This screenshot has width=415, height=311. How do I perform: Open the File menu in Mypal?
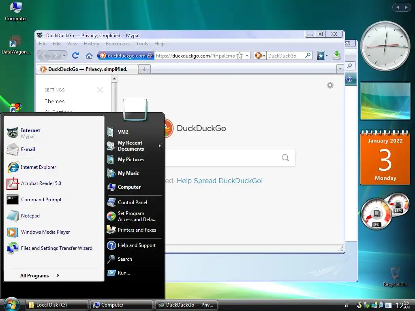[42, 44]
